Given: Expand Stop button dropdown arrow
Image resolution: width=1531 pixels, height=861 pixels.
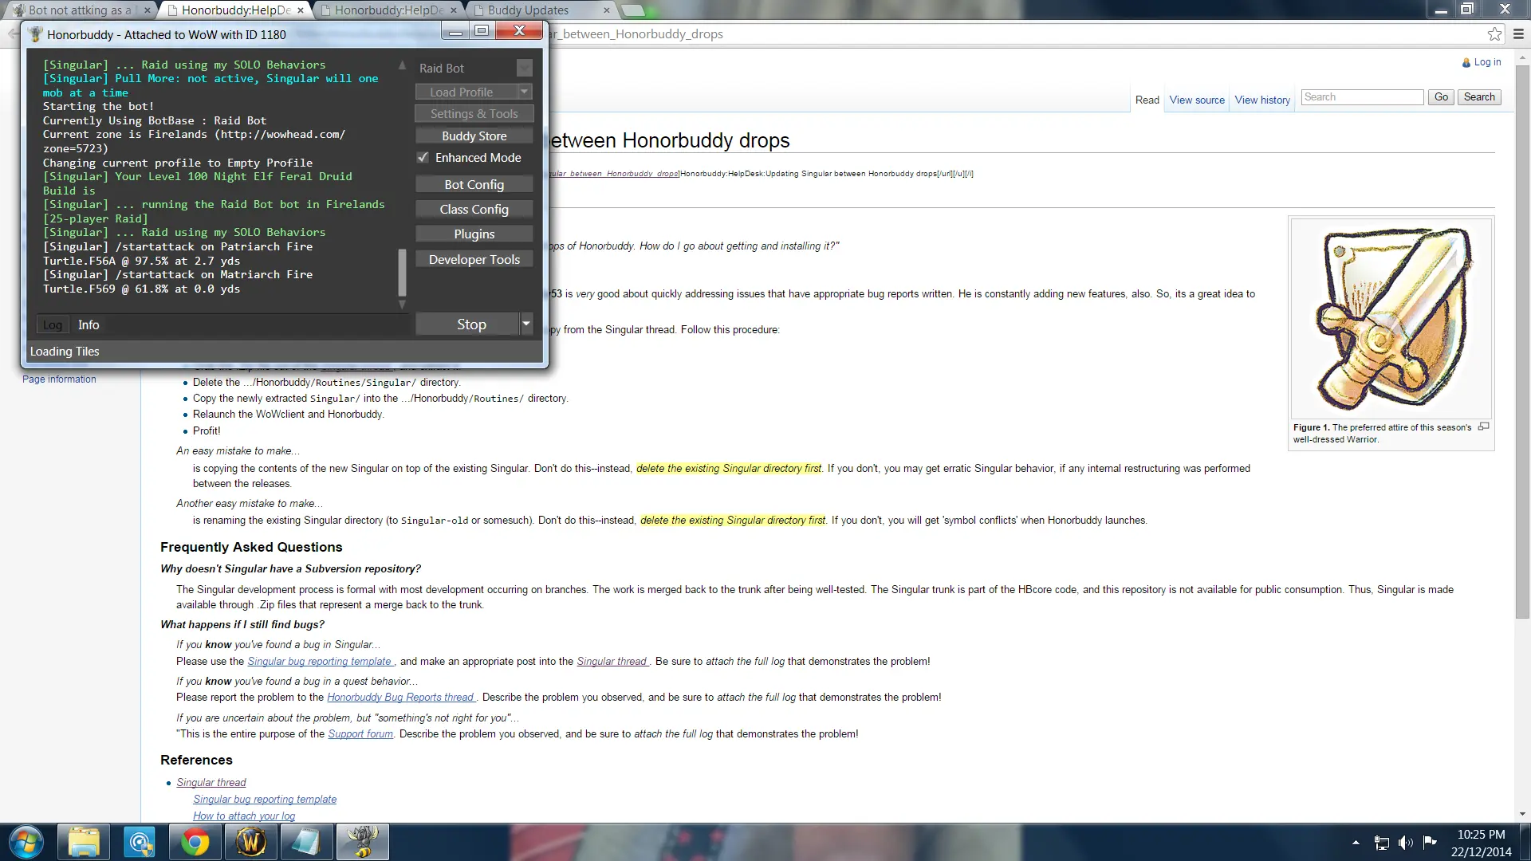Looking at the screenshot, I should point(526,324).
